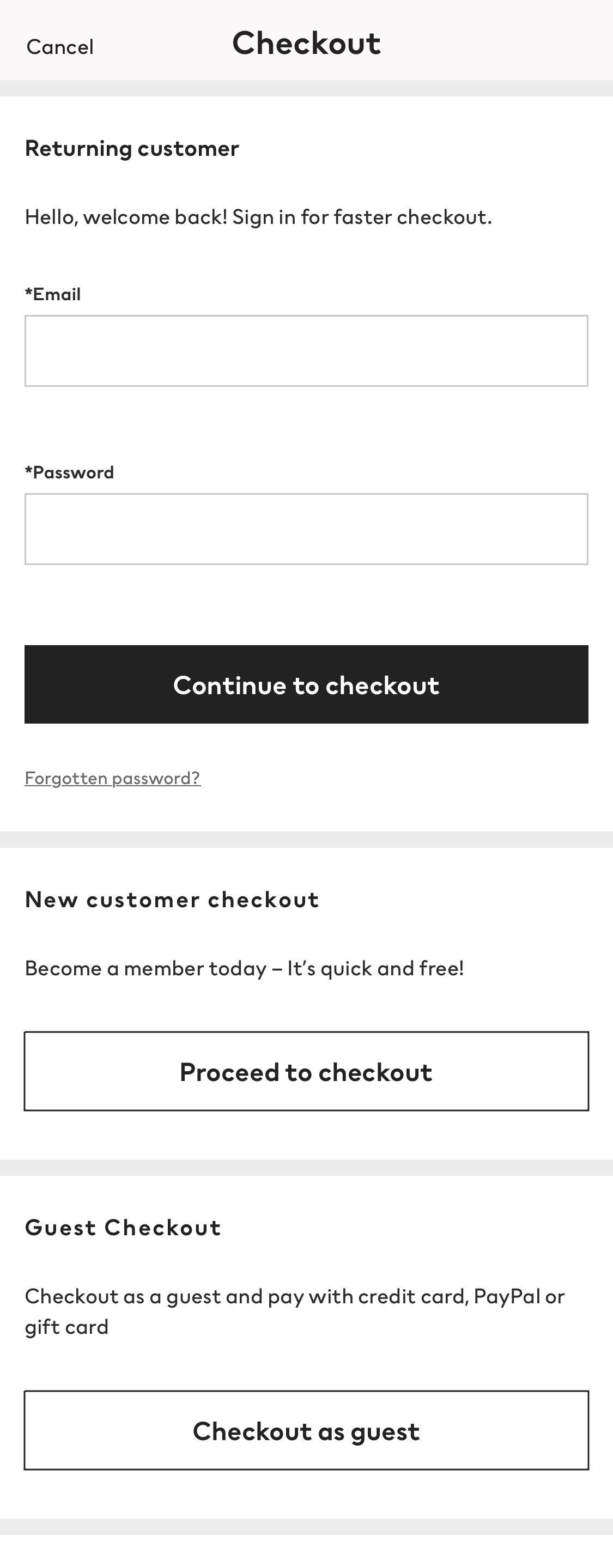Begin new member signup with Proceed to checkout
Viewport: 613px width, 1554px height.
tap(306, 1071)
